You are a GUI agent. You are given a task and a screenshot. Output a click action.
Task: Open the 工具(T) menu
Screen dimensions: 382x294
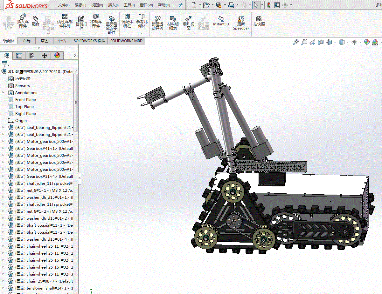(x=129, y=5)
